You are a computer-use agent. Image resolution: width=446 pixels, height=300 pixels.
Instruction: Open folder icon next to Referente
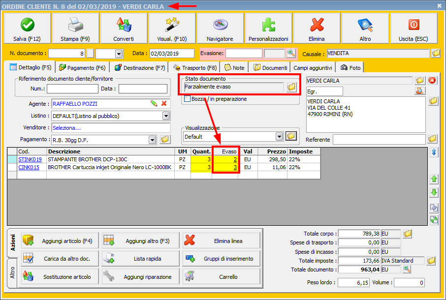(x=432, y=139)
